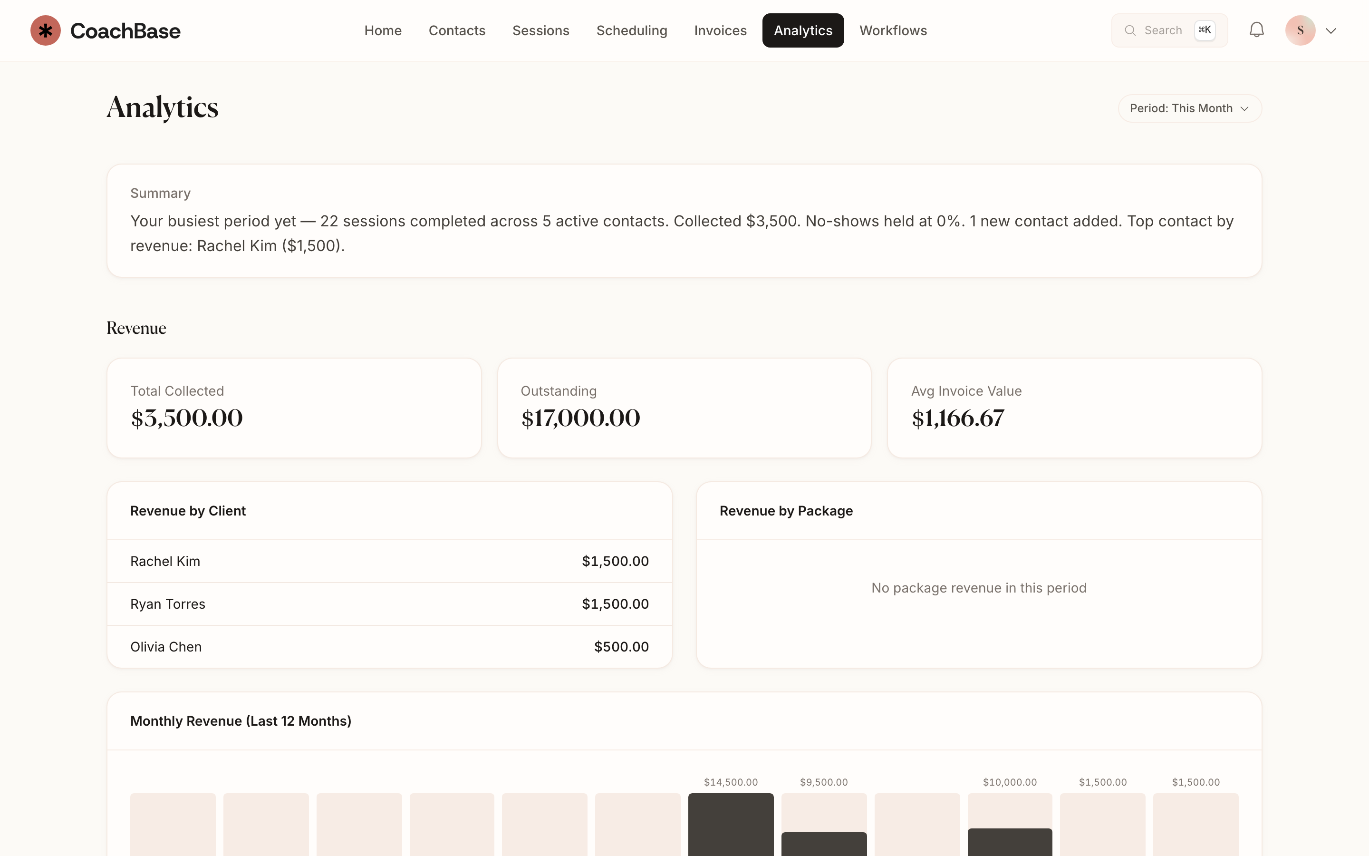Click the Revenue by Client heading

(x=188, y=511)
